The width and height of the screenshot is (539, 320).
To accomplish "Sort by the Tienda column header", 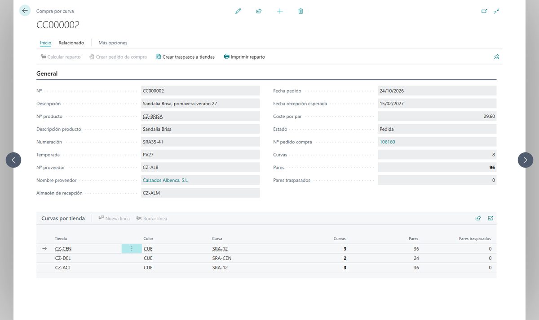I will click(x=61, y=238).
